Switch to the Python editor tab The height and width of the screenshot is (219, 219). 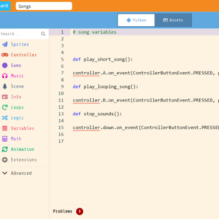(x=136, y=20)
